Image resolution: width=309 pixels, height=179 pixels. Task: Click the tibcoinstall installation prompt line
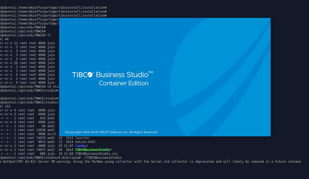pyautogui.click(x=53, y=7)
